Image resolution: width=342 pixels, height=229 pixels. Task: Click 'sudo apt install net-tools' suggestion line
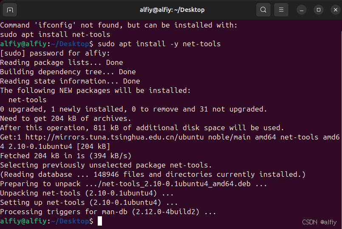55,35
